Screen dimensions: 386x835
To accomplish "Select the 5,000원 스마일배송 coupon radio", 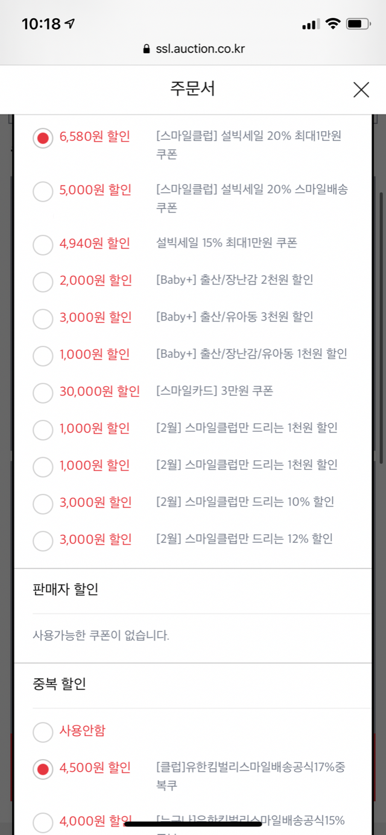I will point(43,192).
